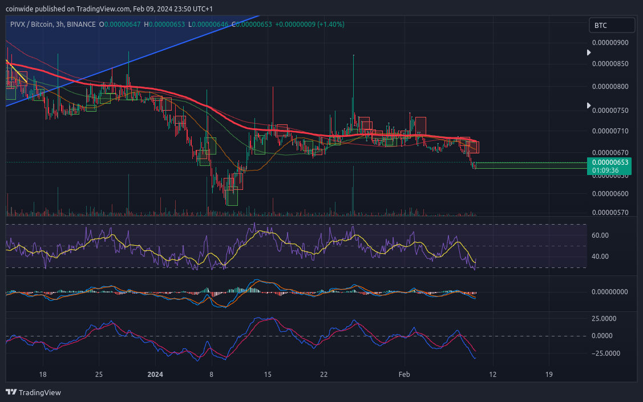Viewport: 643px width, 402px height.
Task: Click the PIVX / Bitcoin symbol title
Action: coord(52,25)
